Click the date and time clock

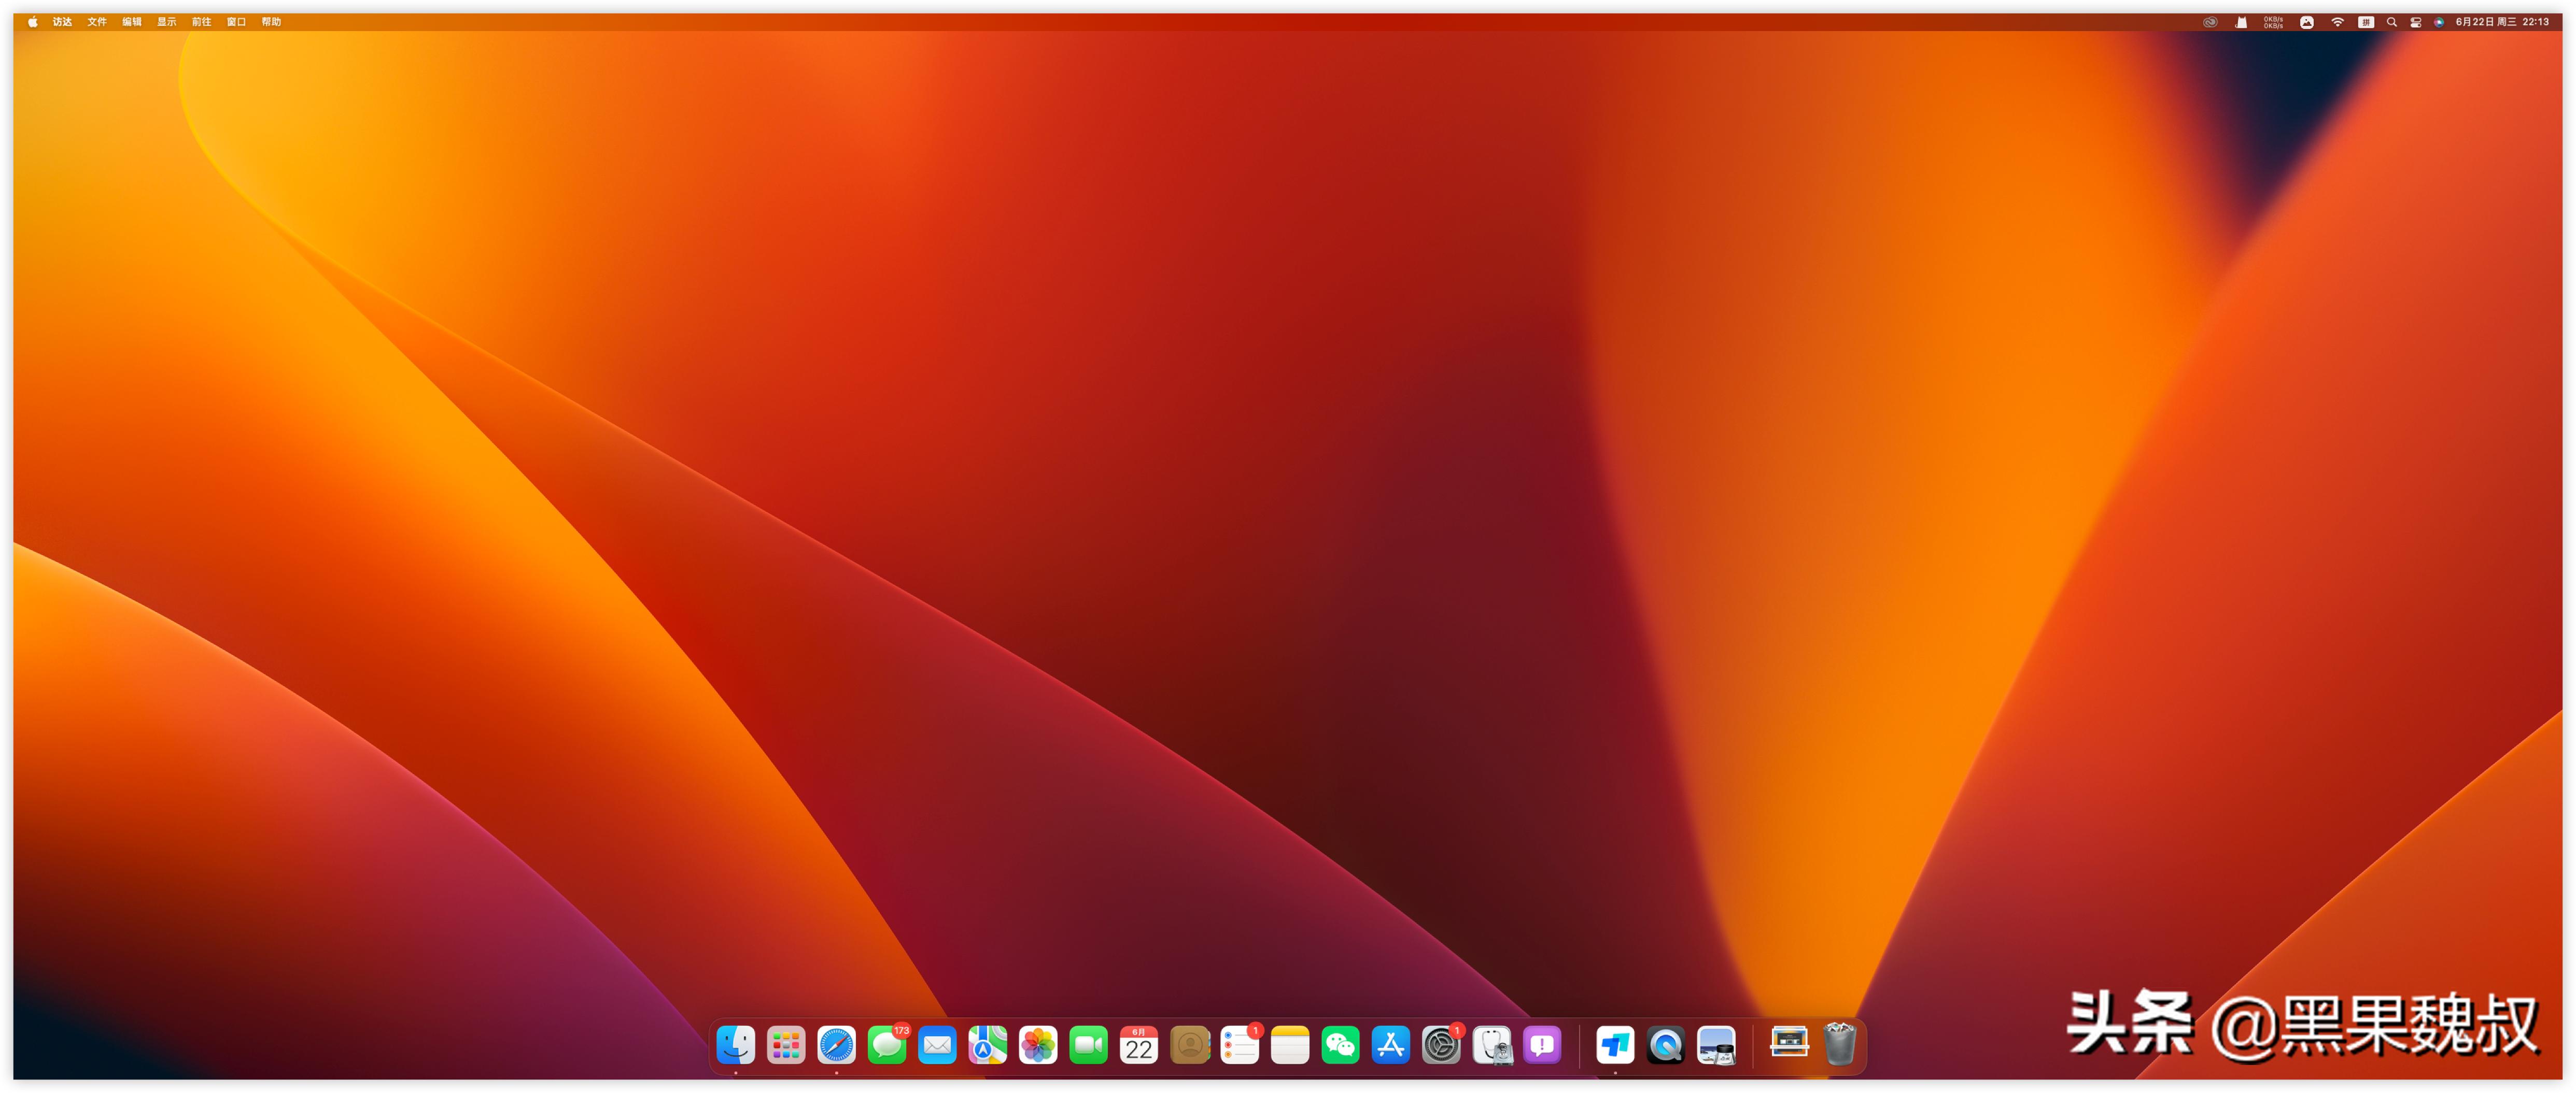pyautogui.click(x=2502, y=22)
